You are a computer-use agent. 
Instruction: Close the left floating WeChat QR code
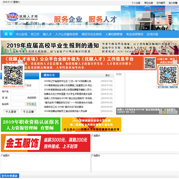pyautogui.click(x=20, y=62)
